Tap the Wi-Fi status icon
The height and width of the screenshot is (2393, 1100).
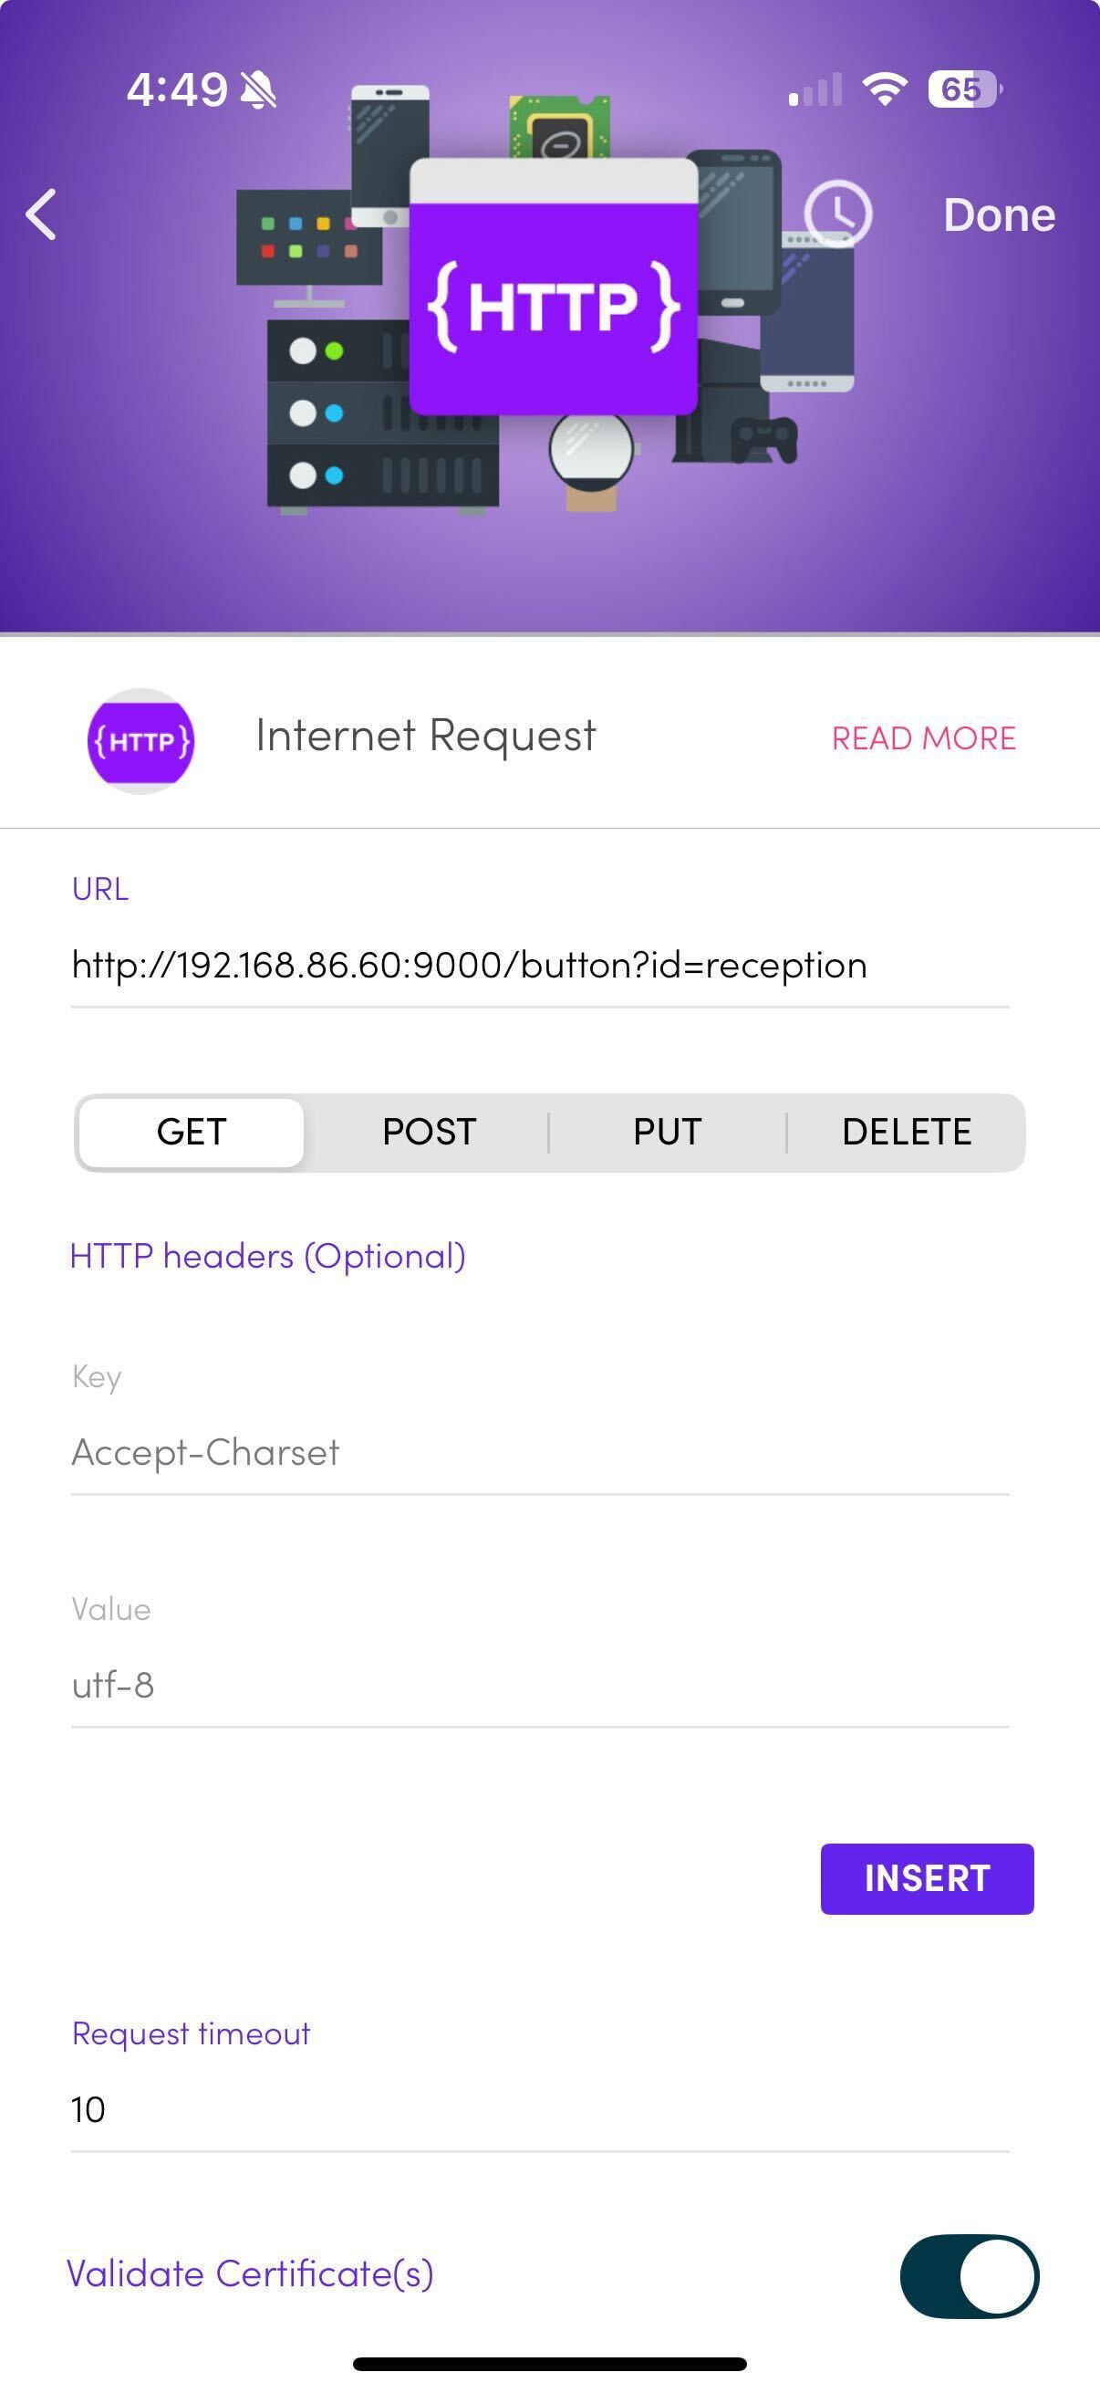pyautogui.click(x=884, y=89)
